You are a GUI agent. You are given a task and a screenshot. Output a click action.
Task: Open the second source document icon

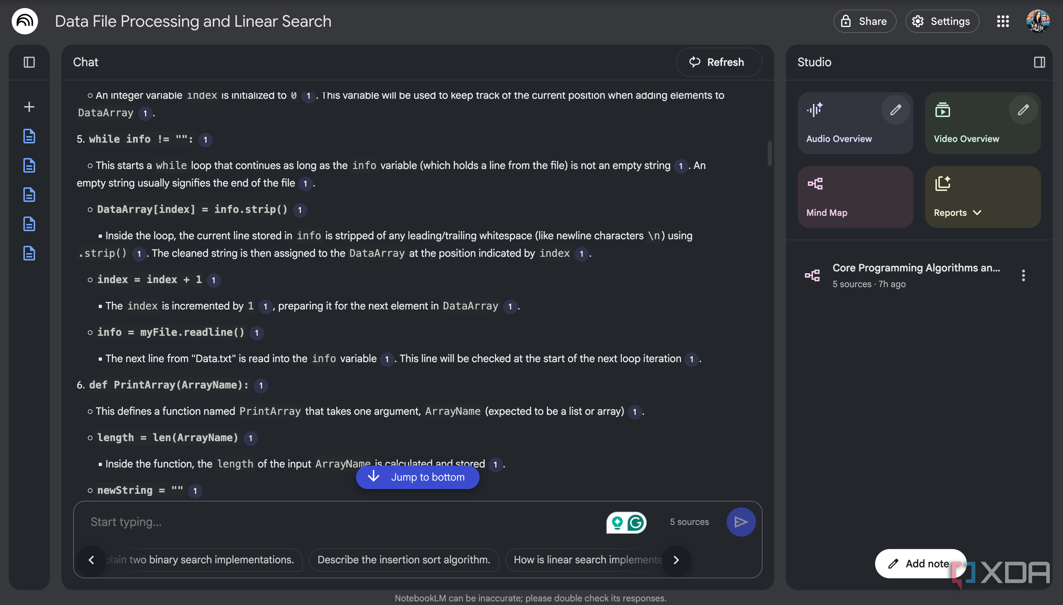[x=29, y=165]
